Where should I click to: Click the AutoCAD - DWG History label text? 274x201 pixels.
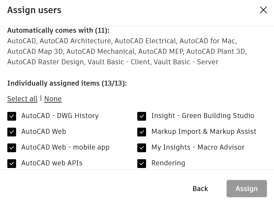pyautogui.click(x=60, y=116)
